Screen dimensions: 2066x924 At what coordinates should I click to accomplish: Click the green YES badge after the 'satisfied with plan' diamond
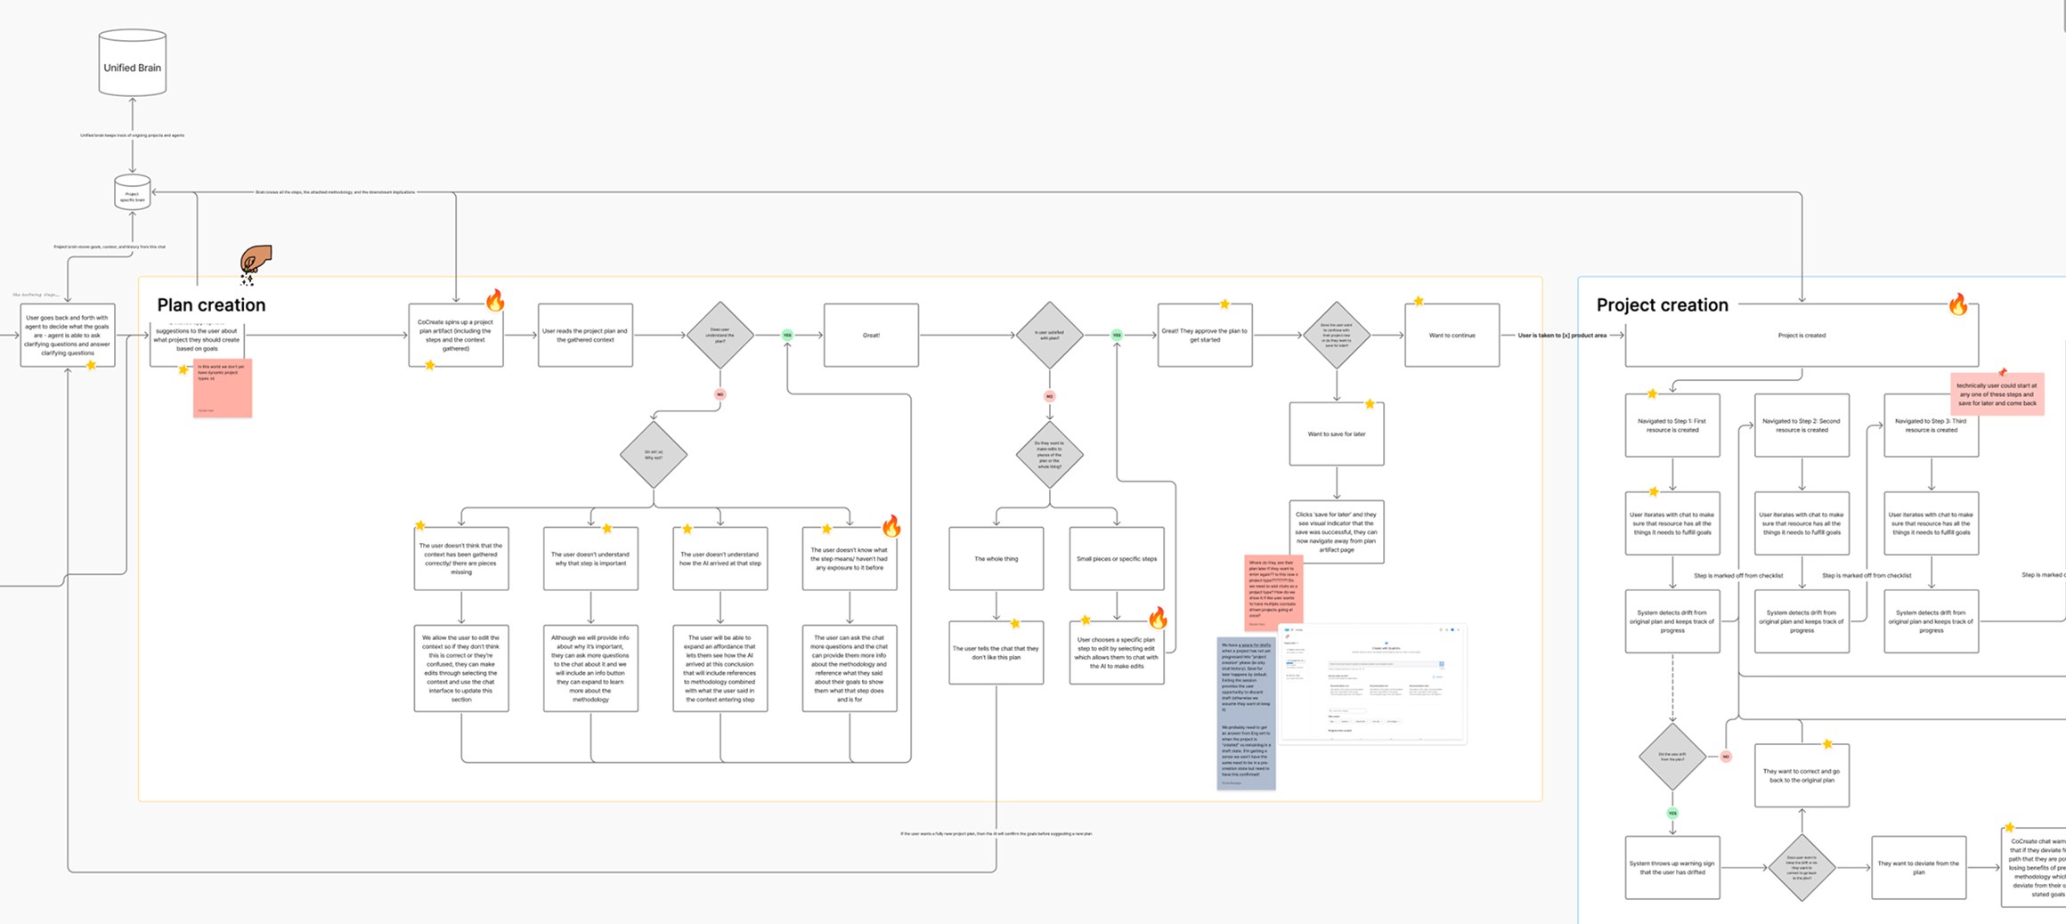click(x=1117, y=335)
